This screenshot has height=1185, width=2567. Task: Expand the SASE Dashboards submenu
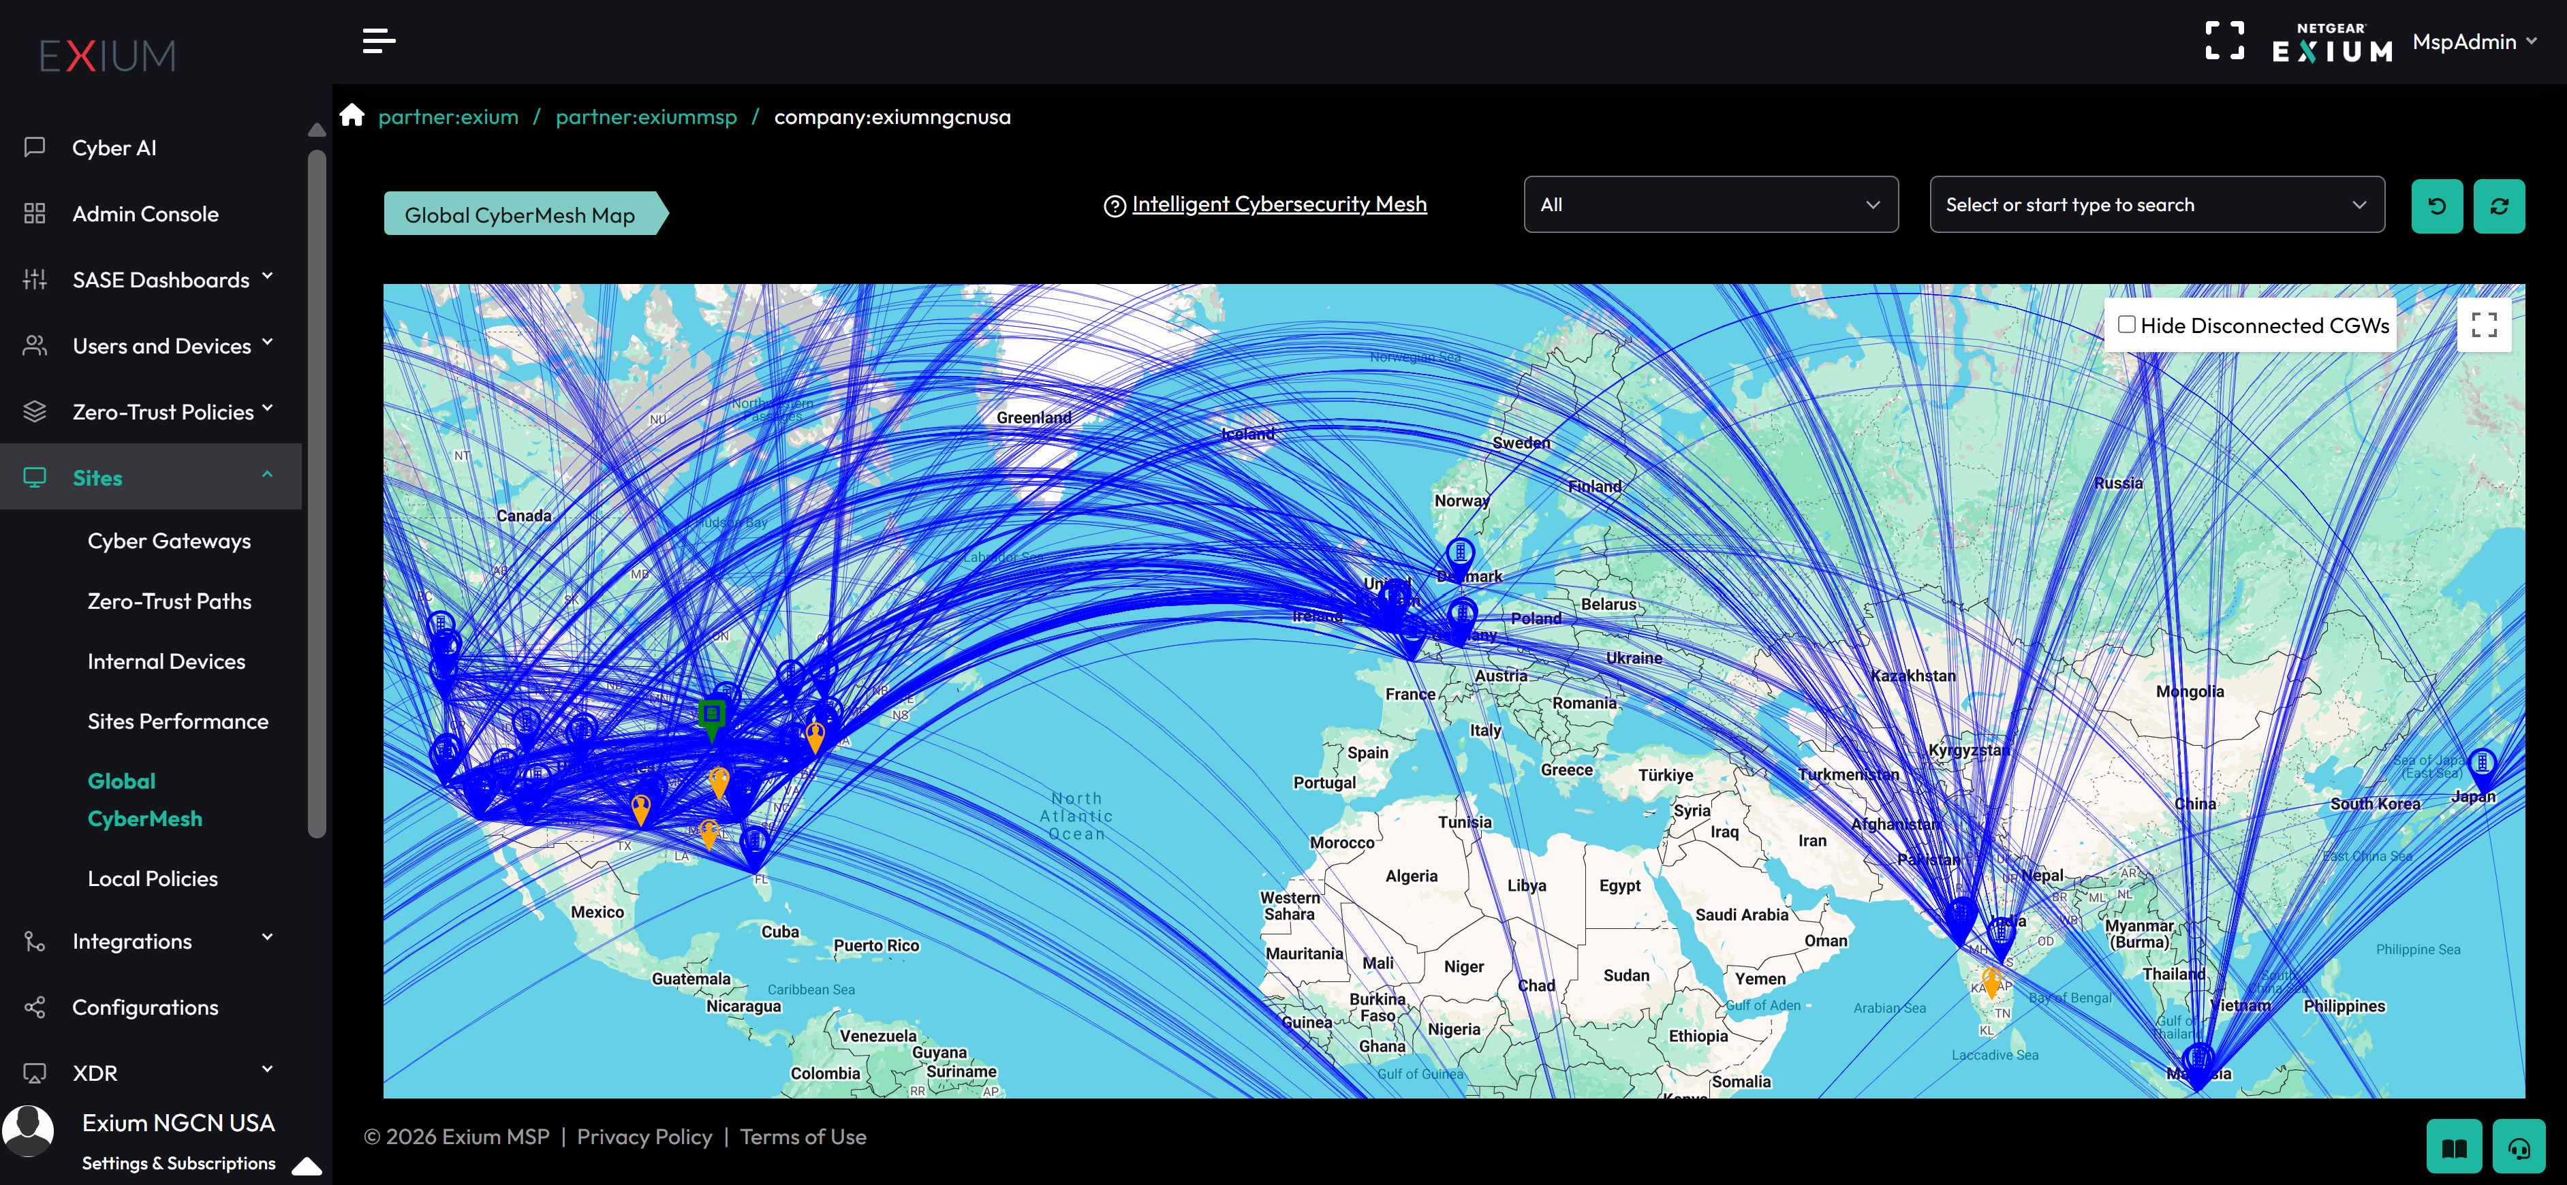tap(267, 276)
